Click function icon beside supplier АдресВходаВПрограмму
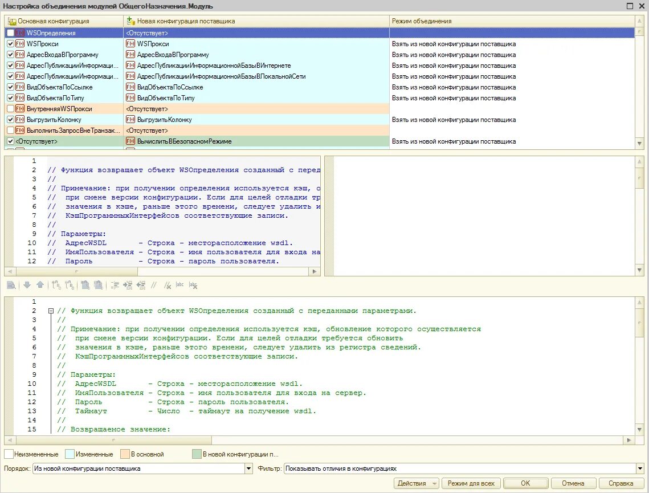 130,54
